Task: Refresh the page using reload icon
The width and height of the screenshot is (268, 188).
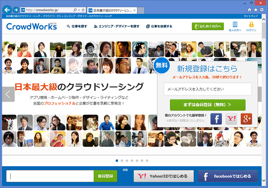Action: coord(84,9)
